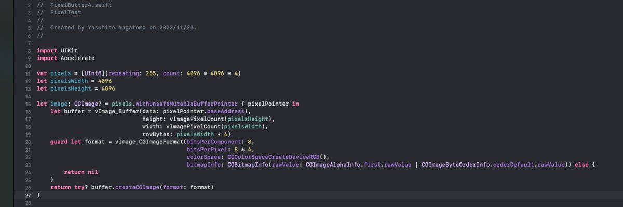Screen dimensions: 623x207
Task: Click the 'return nil' statement on line 24
Action: pyautogui.click(x=81, y=172)
